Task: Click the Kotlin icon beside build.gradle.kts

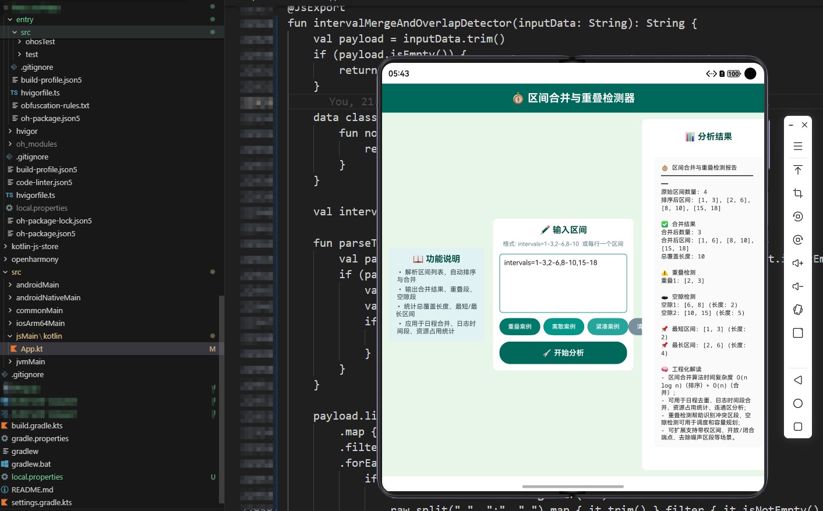Action: (x=5, y=425)
